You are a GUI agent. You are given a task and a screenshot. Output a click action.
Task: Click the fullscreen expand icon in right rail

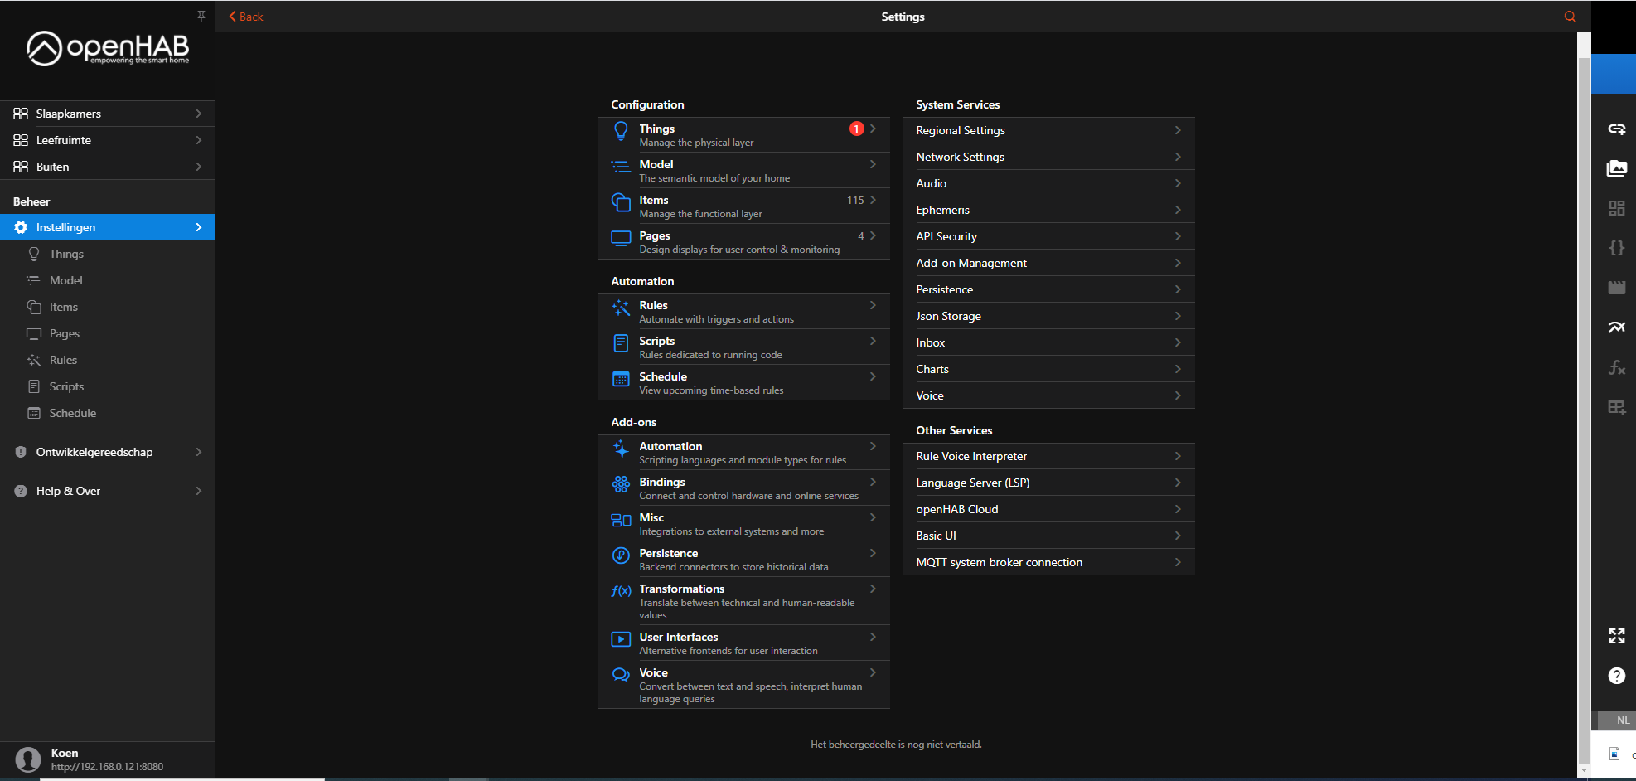[1616, 636]
